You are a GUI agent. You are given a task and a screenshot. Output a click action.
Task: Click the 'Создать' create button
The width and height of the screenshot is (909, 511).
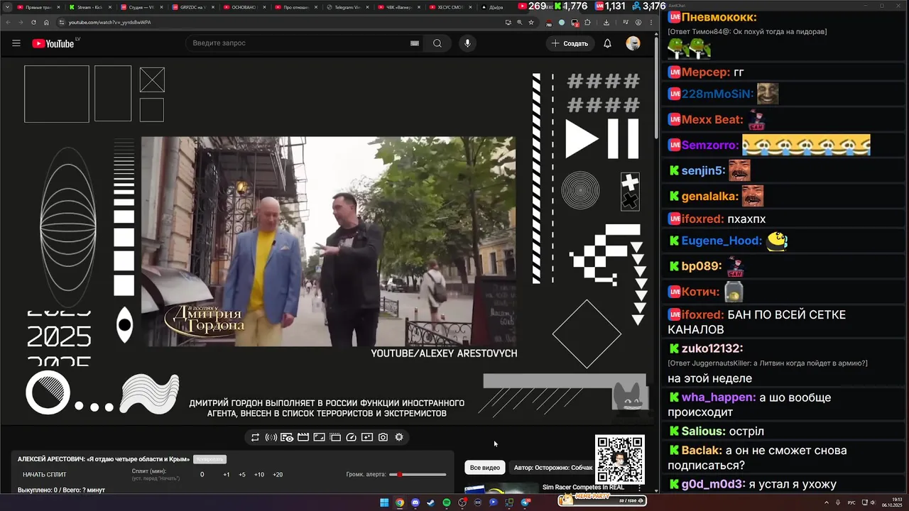[570, 43]
